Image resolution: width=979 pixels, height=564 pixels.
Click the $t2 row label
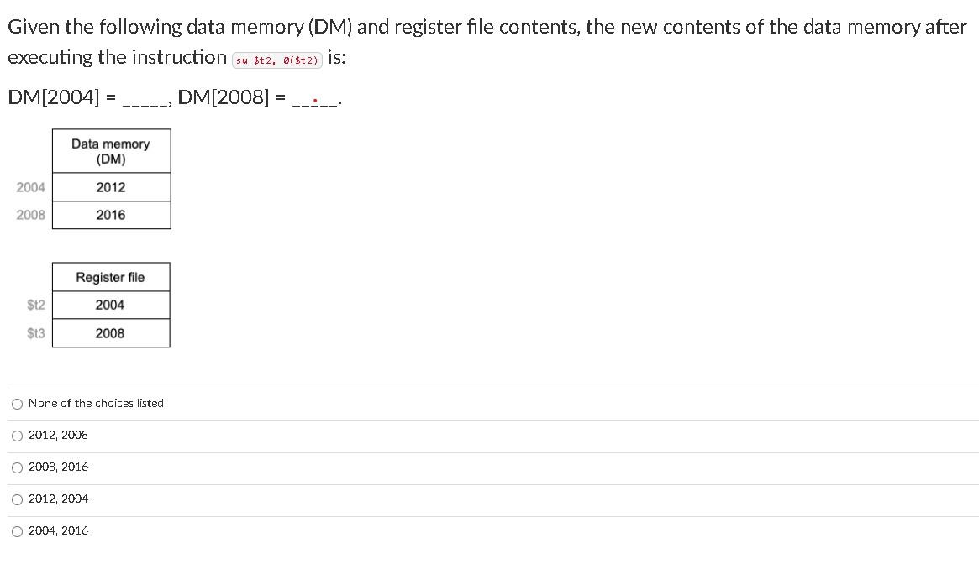coord(35,305)
